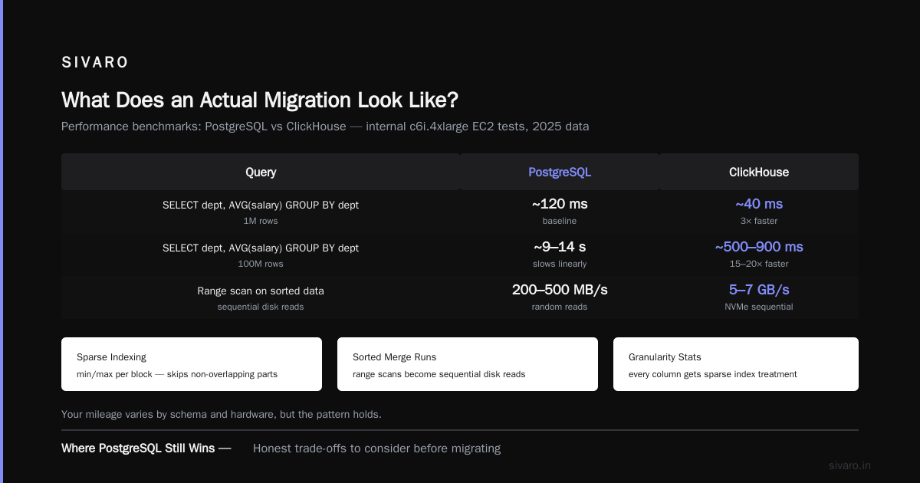Click the '~500–900 ms' ClickHouse value

coord(759,247)
